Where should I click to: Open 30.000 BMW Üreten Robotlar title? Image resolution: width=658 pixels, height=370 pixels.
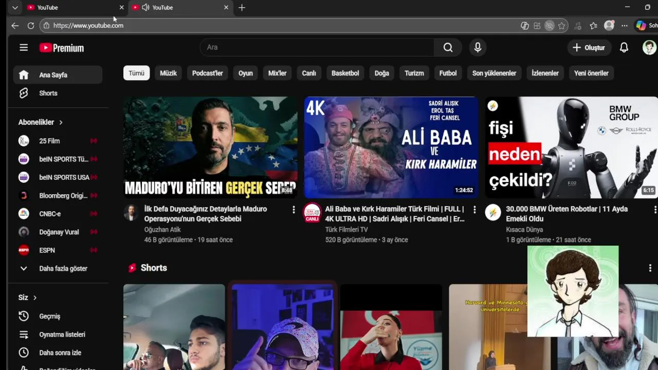tap(567, 214)
